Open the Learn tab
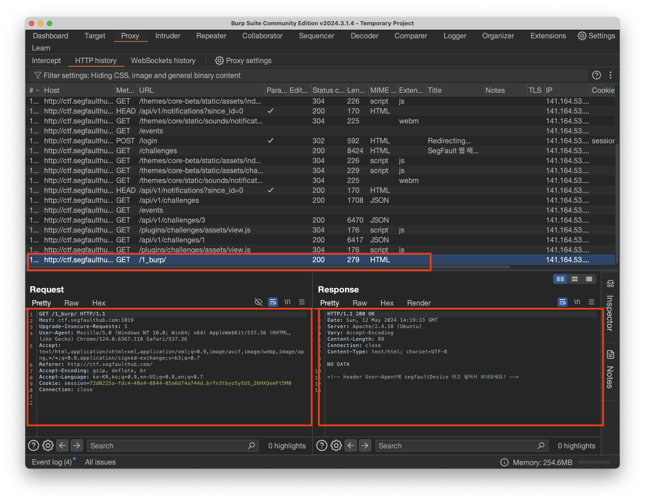 41,48
